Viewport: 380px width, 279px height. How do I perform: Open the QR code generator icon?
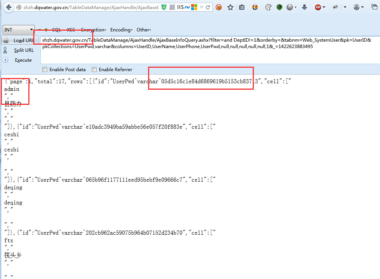coord(172,7)
